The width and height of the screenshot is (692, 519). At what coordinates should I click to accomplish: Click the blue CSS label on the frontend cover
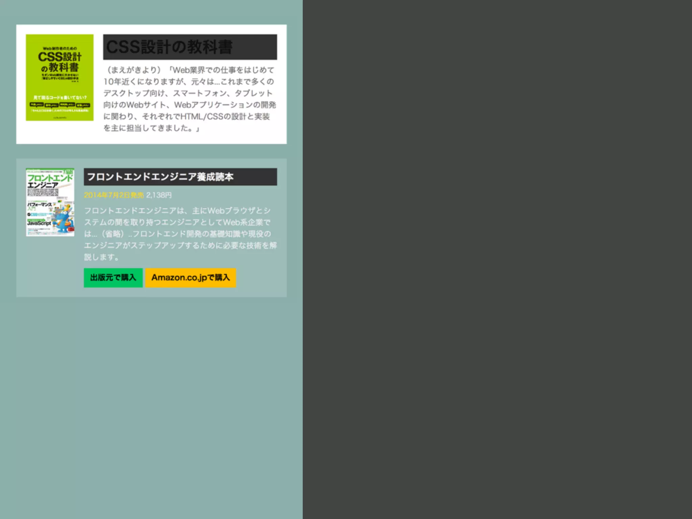coord(33,215)
